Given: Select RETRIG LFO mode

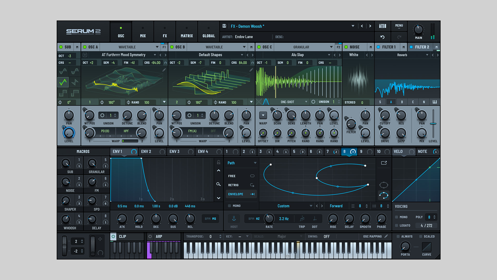Looking at the screenshot, I should tap(241, 185).
